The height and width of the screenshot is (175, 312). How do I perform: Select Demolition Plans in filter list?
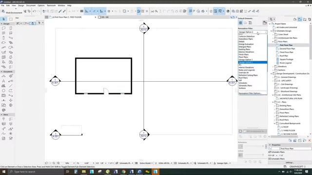point(253,39)
